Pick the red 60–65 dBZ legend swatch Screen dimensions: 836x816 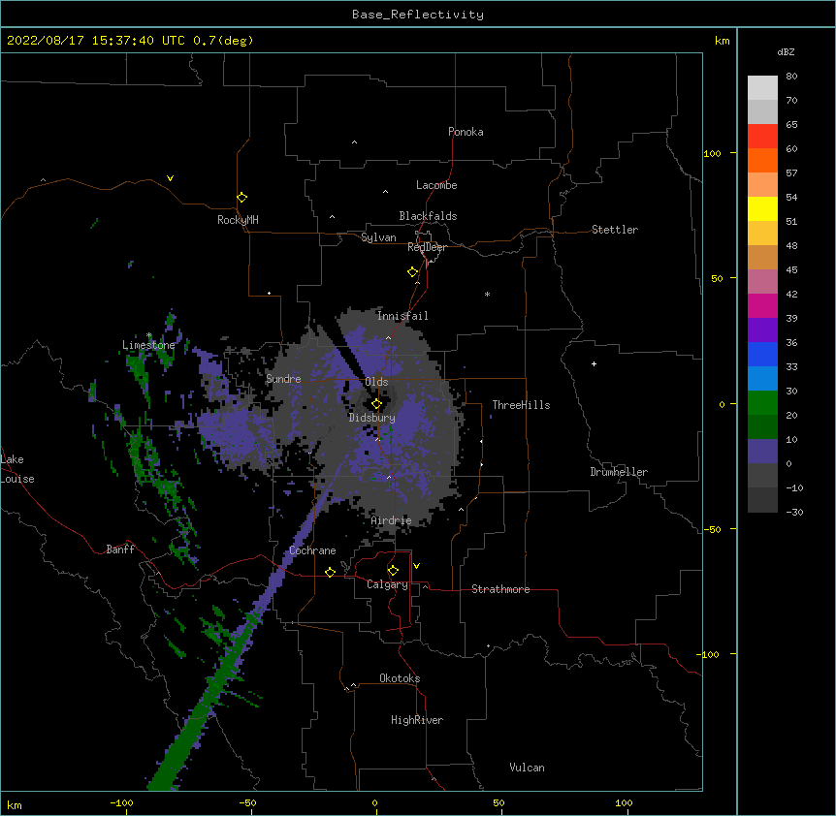point(762,136)
